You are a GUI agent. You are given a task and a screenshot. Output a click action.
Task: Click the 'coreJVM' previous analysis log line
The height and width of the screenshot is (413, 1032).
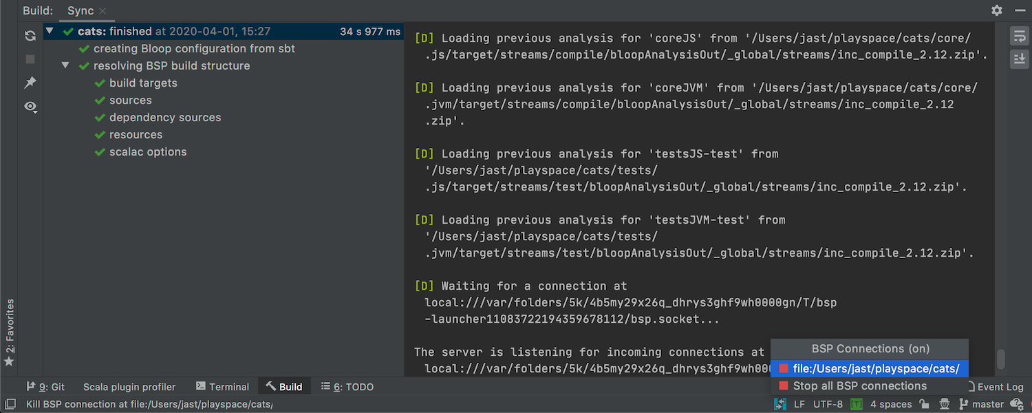click(696, 104)
